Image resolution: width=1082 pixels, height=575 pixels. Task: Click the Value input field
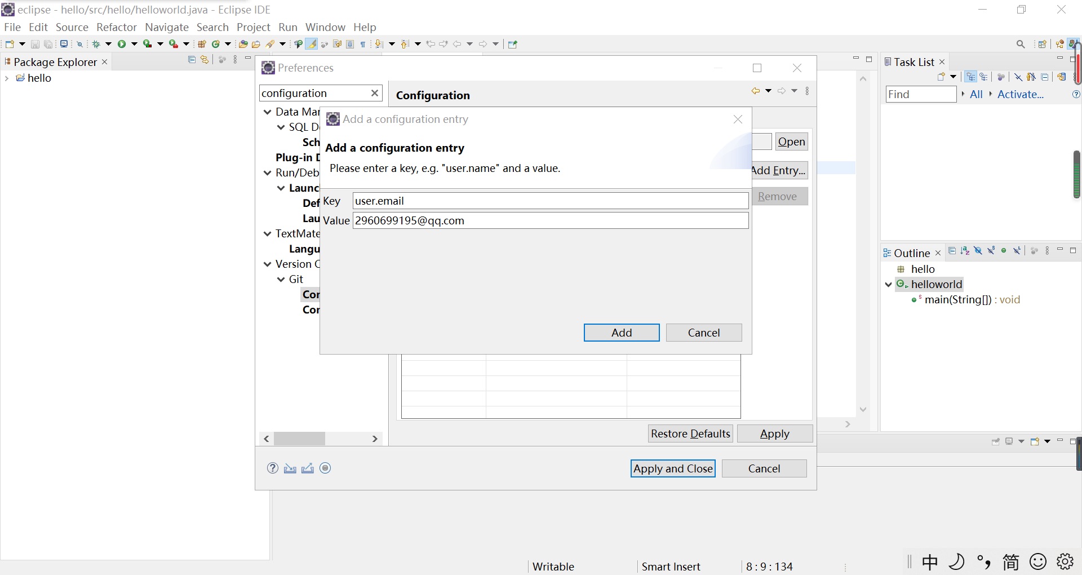point(551,220)
